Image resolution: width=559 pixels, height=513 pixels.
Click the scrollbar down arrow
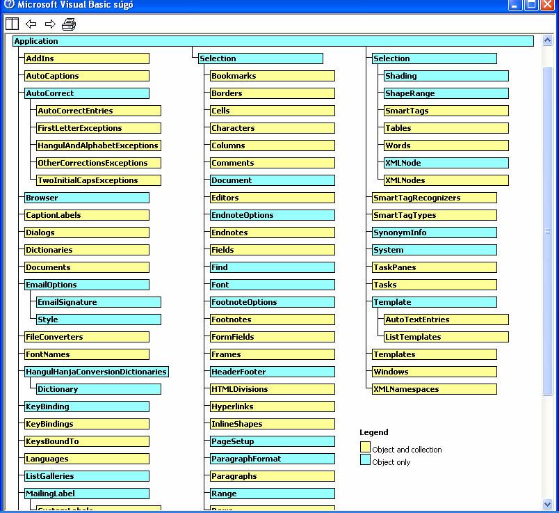548,504
